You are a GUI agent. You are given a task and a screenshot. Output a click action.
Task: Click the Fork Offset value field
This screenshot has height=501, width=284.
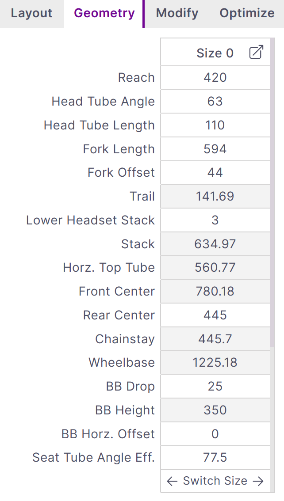point(215,173)
